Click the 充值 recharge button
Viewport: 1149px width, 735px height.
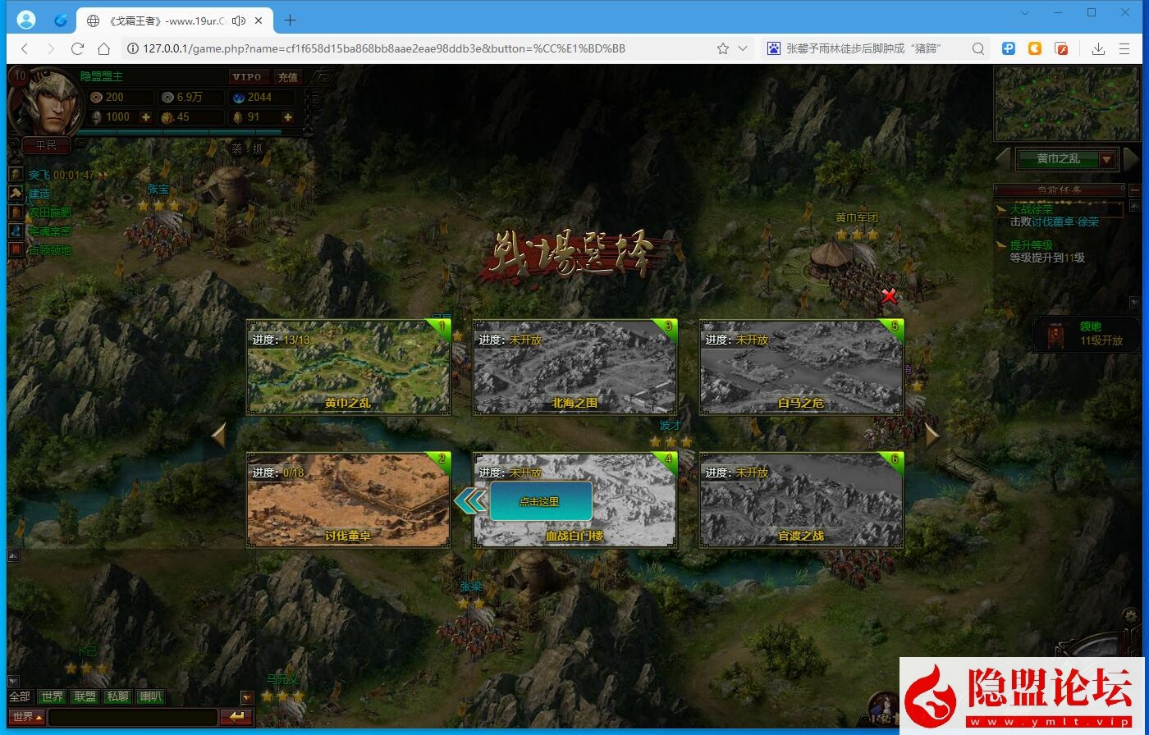click(287, 77)
